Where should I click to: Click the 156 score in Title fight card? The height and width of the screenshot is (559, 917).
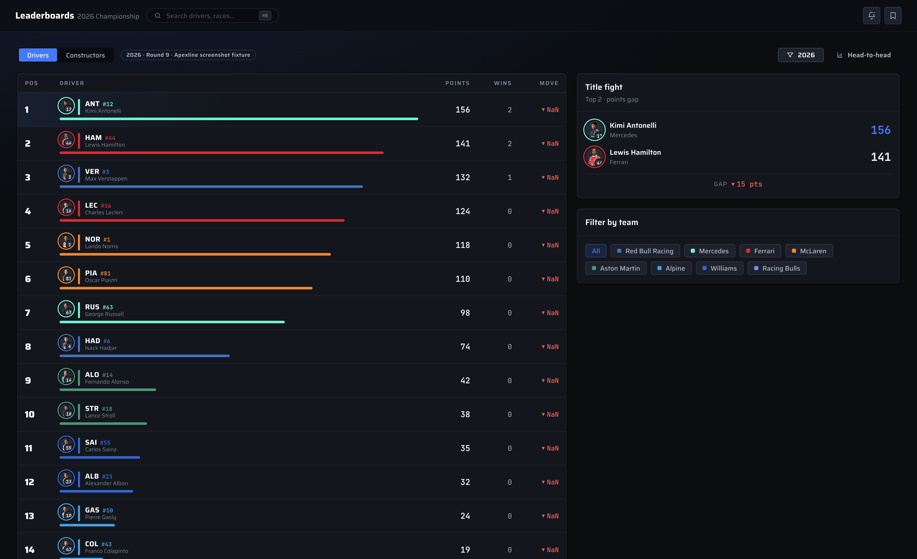881,130
